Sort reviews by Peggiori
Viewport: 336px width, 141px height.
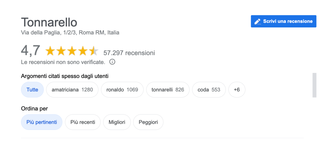(x=148, y=122)
